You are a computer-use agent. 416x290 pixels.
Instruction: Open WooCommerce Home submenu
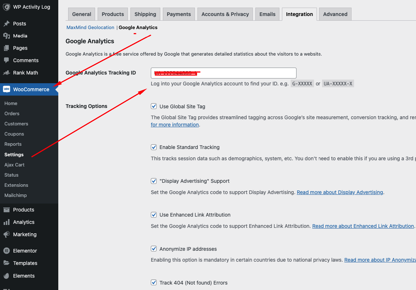(11, 104)
